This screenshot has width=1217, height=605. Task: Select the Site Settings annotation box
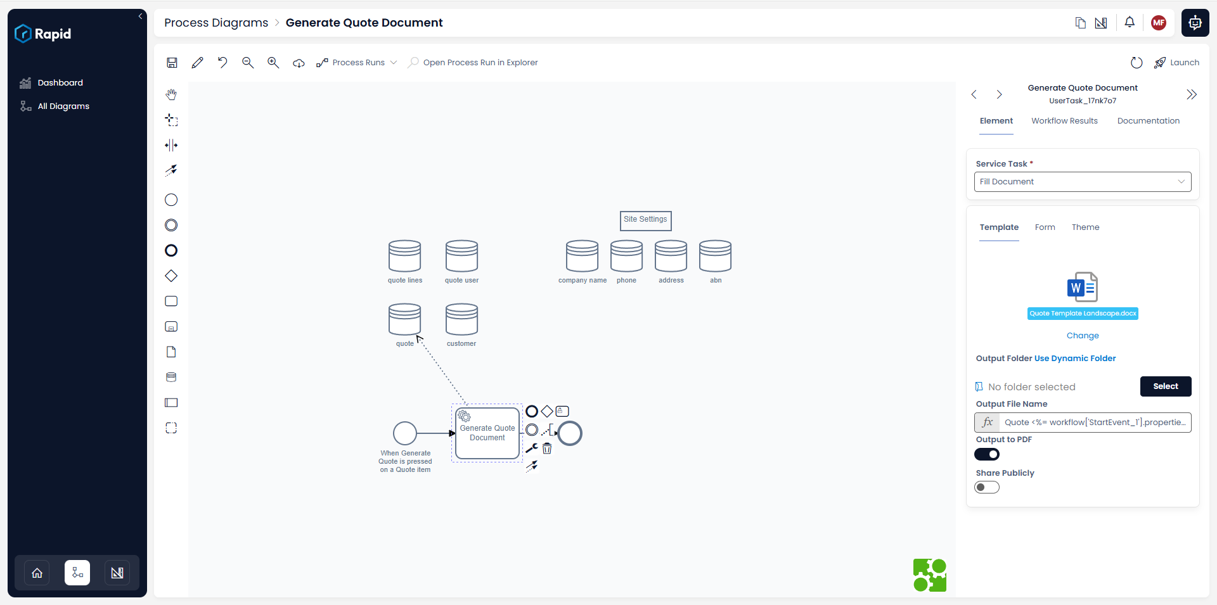point(645,220)
